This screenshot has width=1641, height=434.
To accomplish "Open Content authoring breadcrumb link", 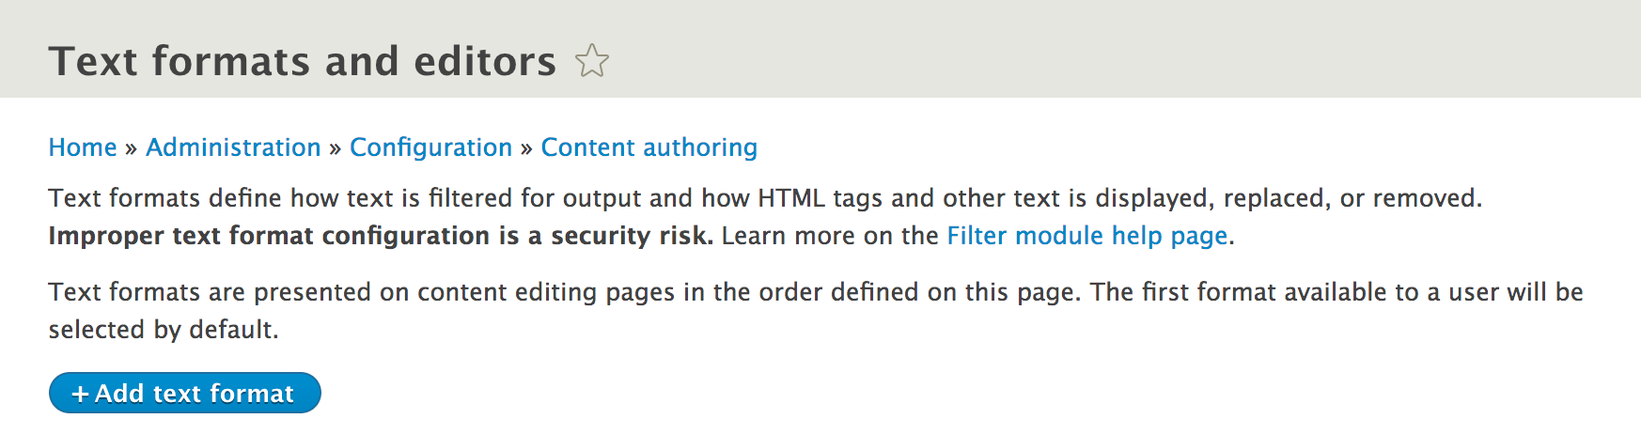I will 649,147.
